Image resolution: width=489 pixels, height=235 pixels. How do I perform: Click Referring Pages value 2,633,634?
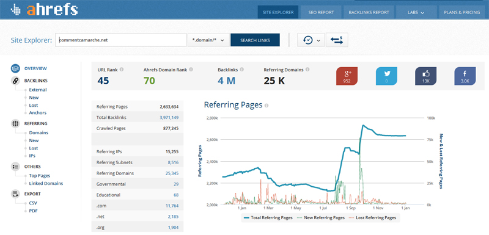tap(169, 107)
